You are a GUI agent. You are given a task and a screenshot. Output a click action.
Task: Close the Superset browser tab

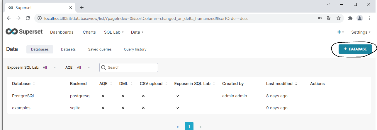71,8
